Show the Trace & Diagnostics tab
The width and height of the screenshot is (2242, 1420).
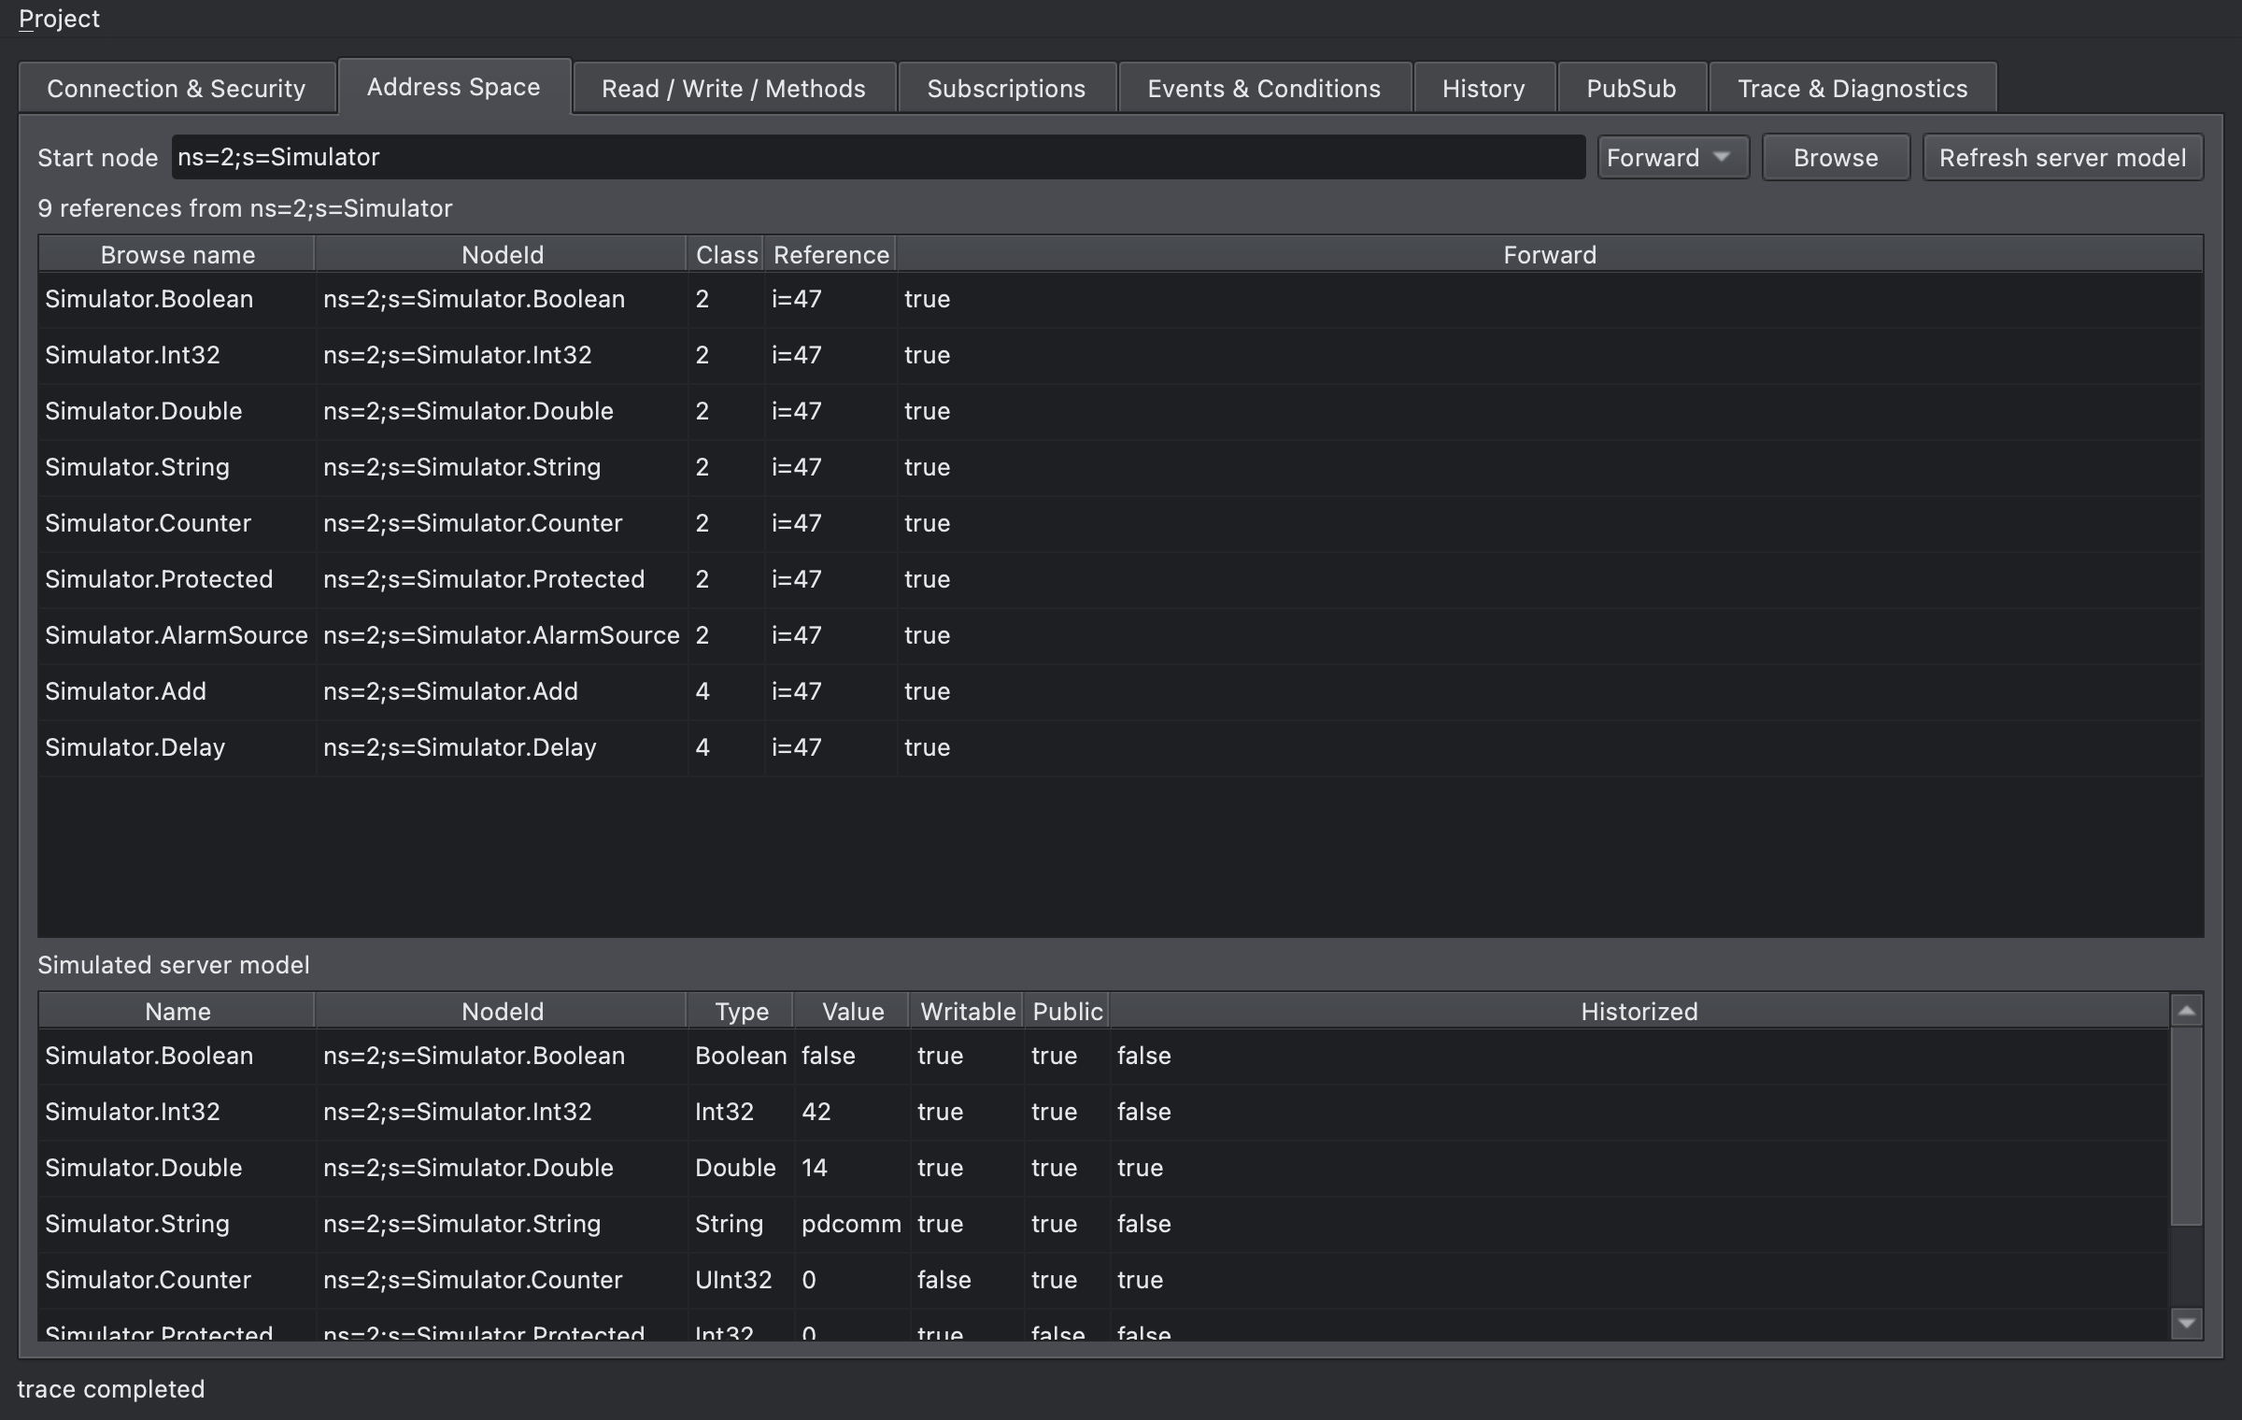1853,89
